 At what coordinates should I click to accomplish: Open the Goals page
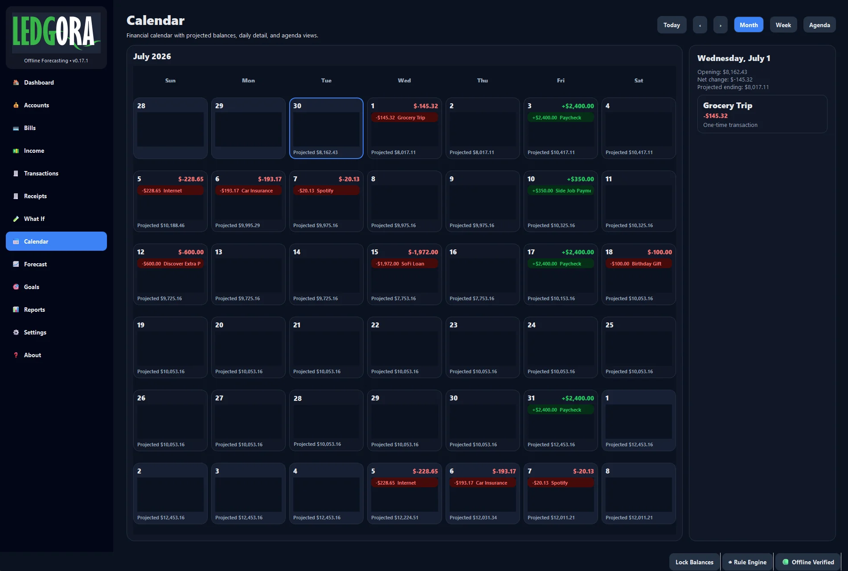coord(56,287)
